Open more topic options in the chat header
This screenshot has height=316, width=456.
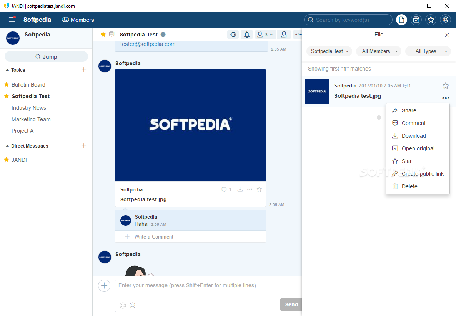click(x=298, y=35)
